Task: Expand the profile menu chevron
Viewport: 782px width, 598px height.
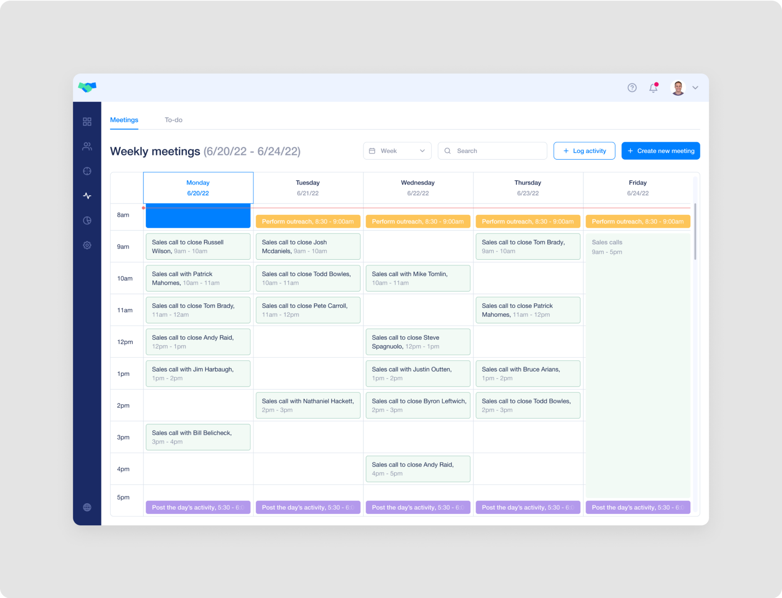Action: pos(695,88)
